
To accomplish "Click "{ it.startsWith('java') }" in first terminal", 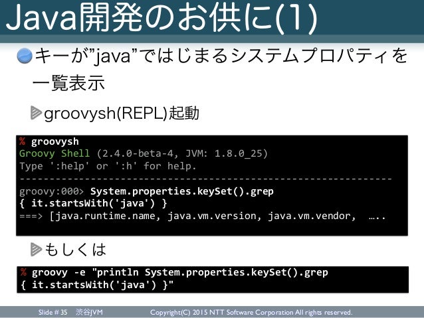I will pos(93,203).
